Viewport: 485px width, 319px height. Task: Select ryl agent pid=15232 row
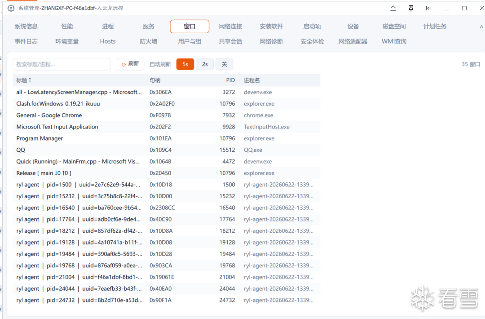[167, 196]
